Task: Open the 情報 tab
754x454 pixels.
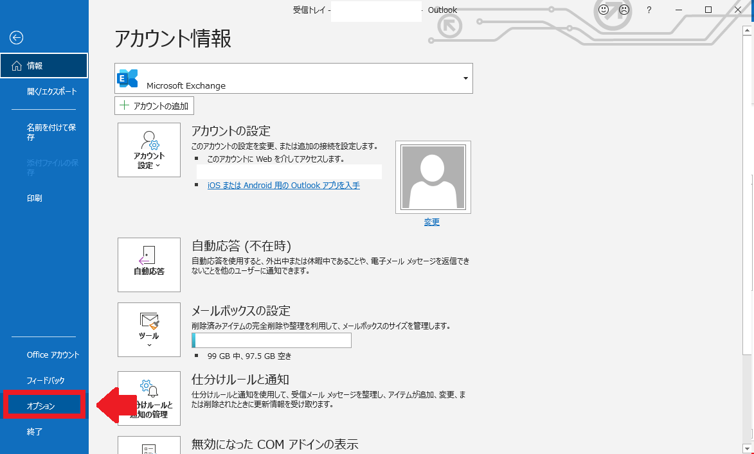Action: [x=44, y=65]
